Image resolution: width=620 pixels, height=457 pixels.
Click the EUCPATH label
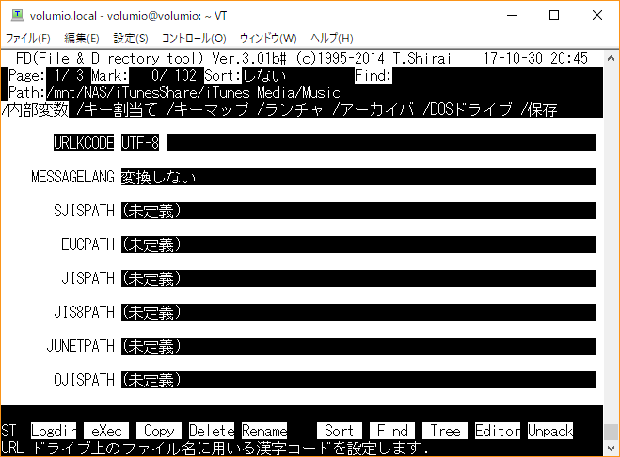point(87,244)
